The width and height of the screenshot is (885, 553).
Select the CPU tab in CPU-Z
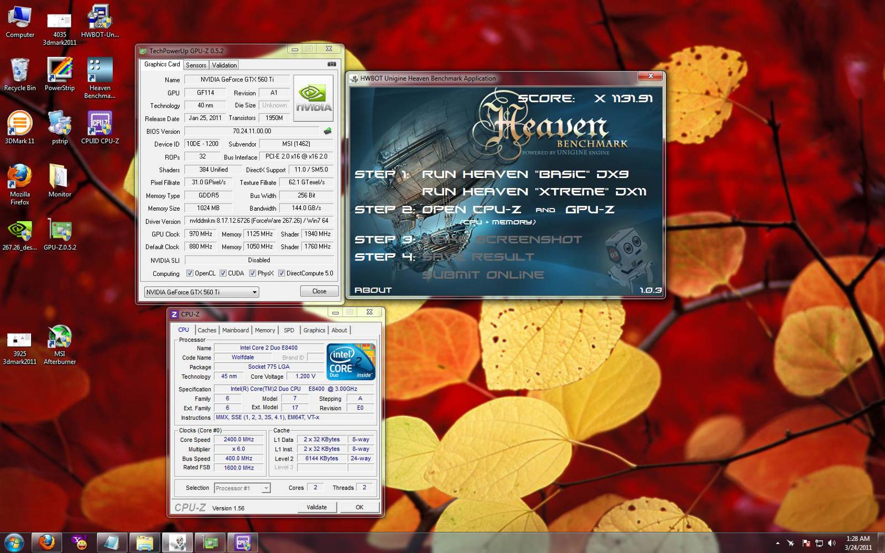click(183, 330)
